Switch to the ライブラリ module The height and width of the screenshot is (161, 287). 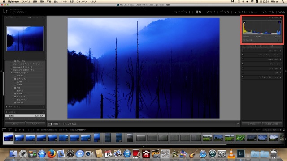pyautogui.click(x=182, y=12)
